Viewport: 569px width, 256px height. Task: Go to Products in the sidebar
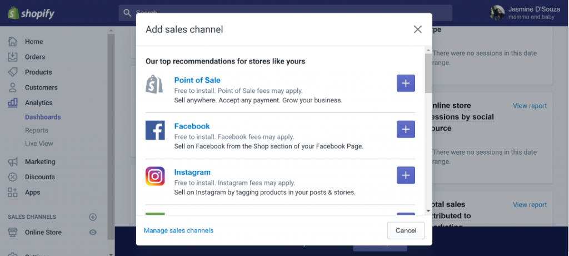[38, 72]
